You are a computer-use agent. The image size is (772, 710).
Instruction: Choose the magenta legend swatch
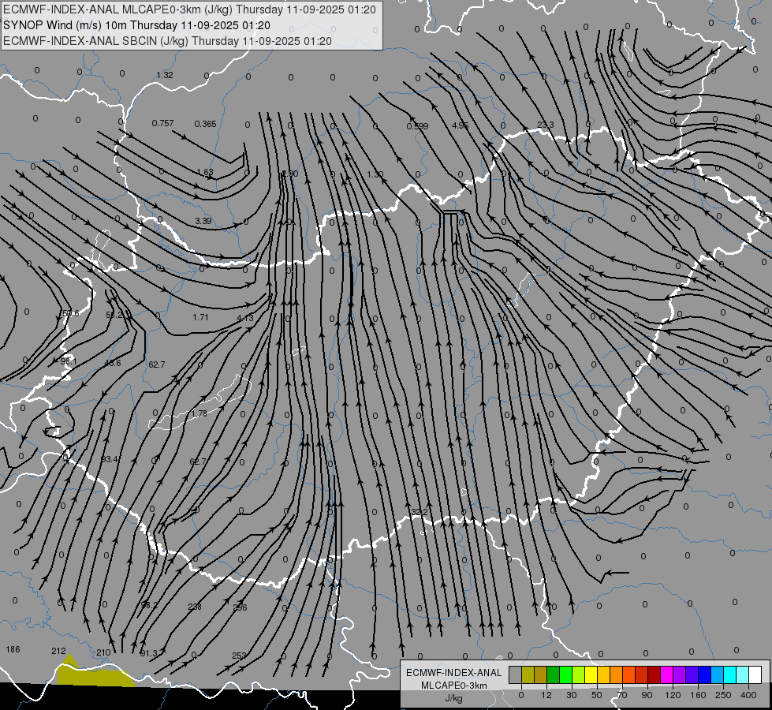click(667, 674)
